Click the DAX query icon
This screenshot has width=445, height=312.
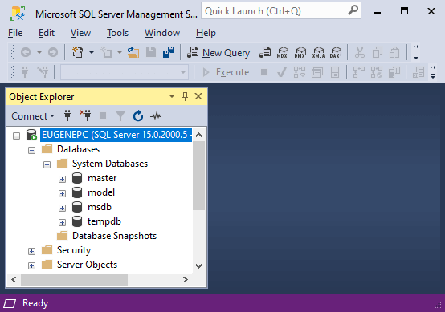(336, 52)
